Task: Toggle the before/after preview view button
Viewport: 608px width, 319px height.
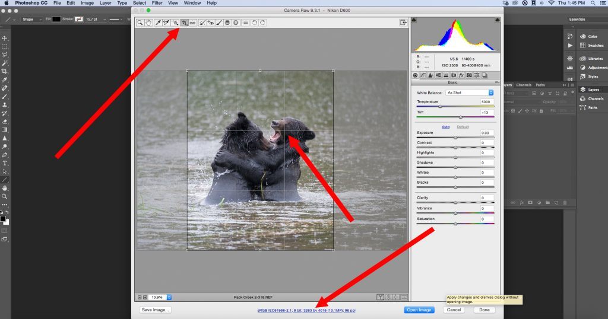Action: 380,296
